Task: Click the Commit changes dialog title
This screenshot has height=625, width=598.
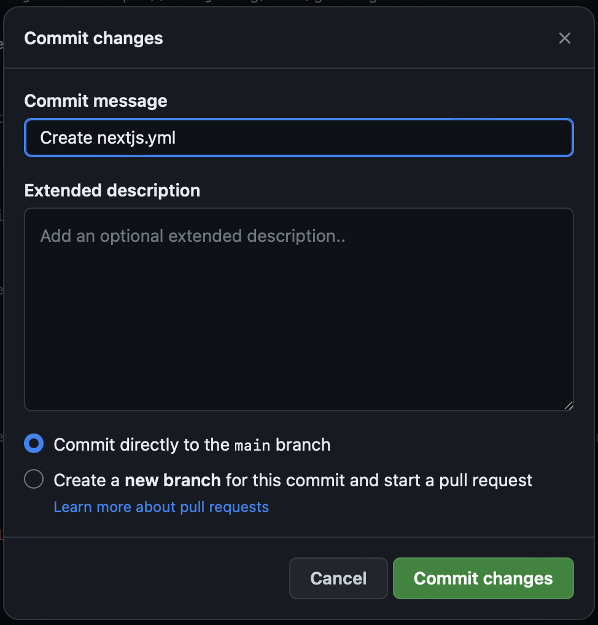Action: [94, 38]
